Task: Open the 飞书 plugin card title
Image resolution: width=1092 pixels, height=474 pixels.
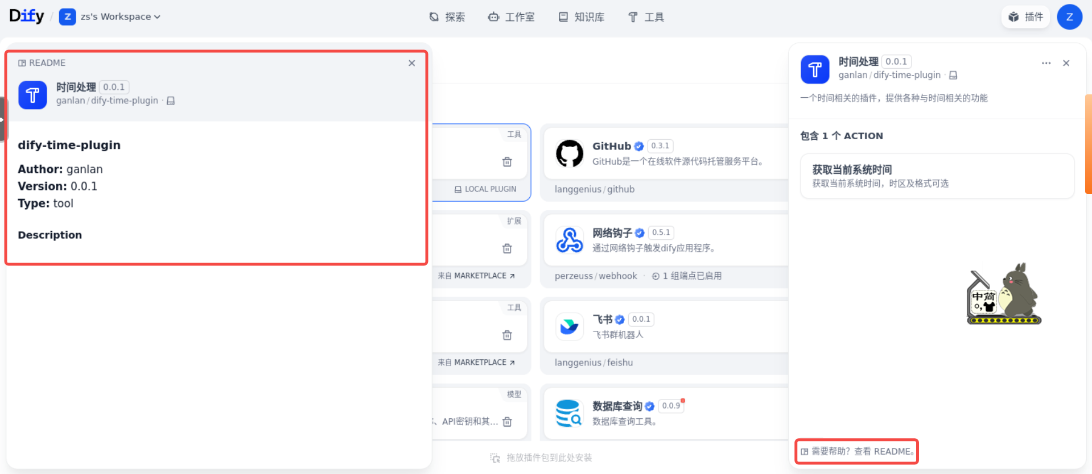Action: pyautogui.click(x=602, y=319)
